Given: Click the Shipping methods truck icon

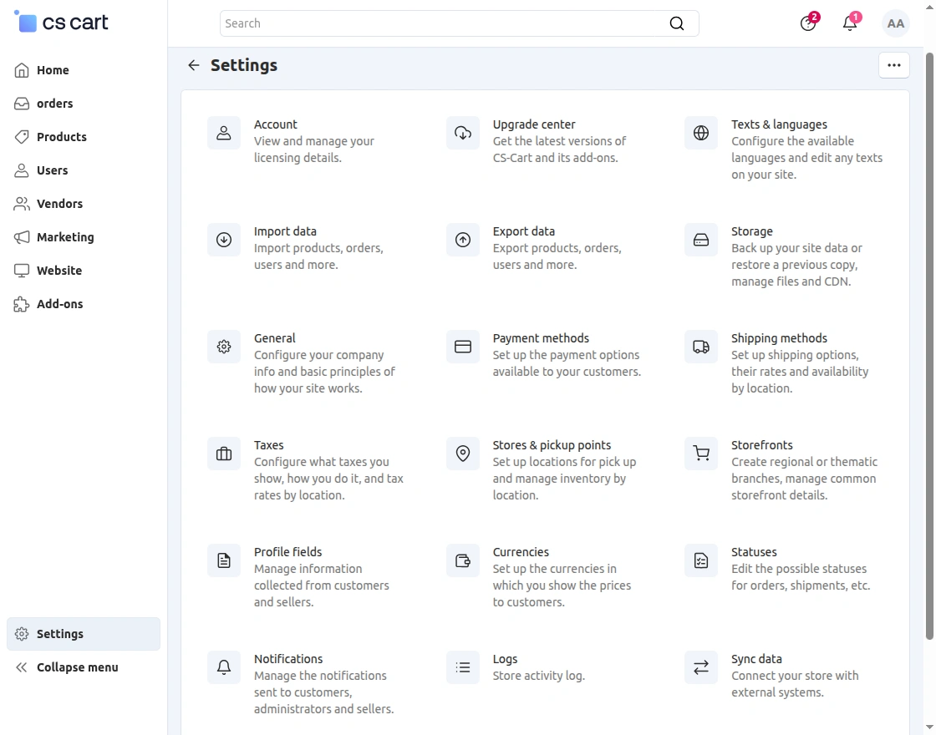Looking at the screenshot, I should [701, 347].
